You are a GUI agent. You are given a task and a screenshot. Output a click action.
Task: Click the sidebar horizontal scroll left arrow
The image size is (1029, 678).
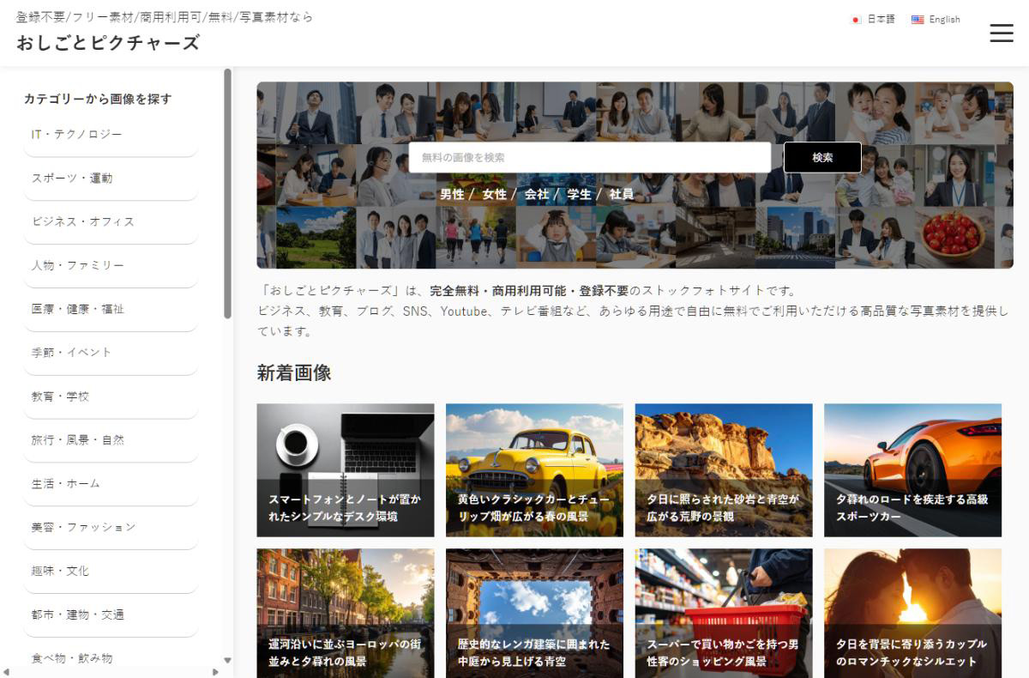coord(6,672)
